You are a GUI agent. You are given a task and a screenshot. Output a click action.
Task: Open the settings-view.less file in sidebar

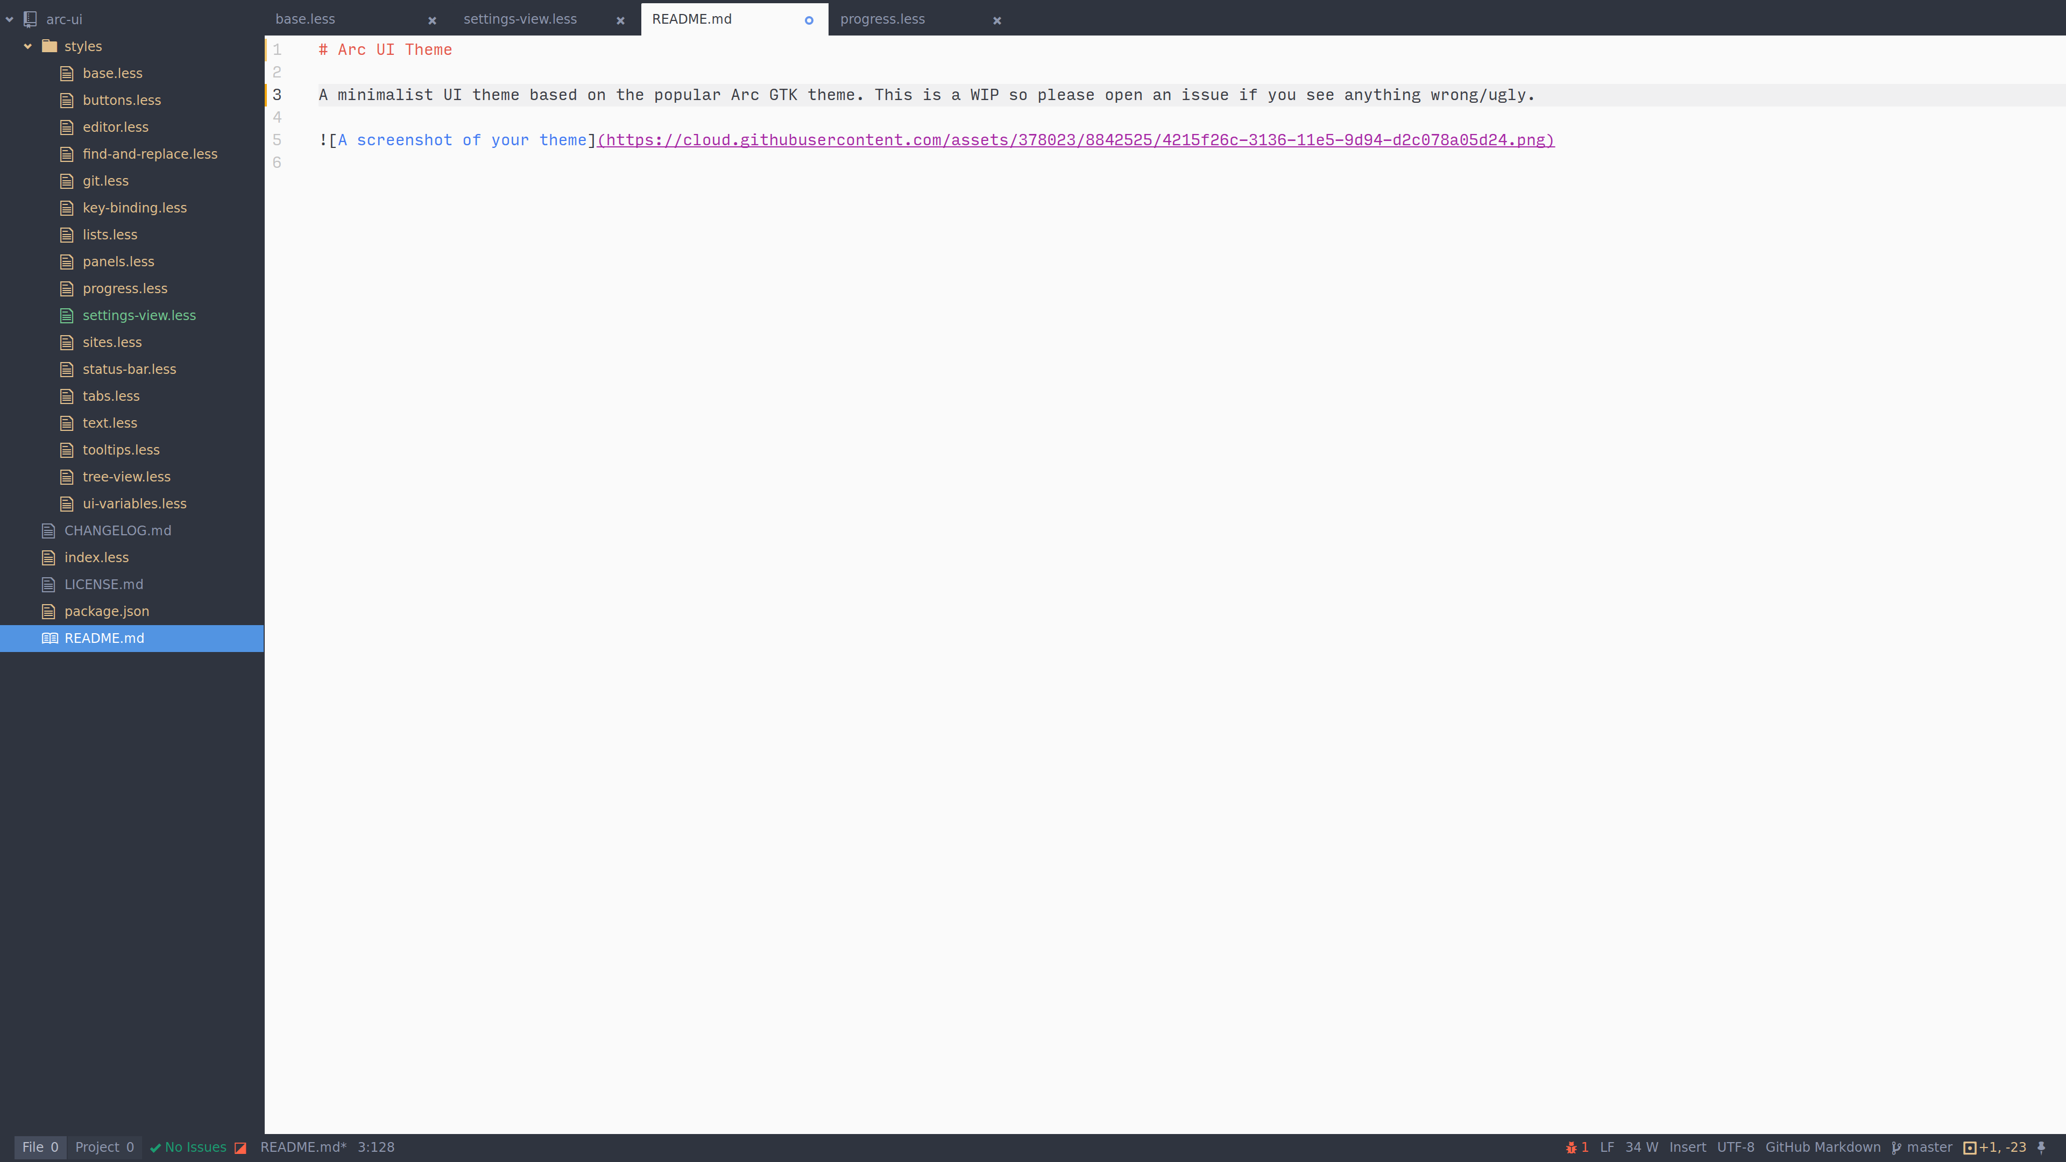click(x=138, y=315)
